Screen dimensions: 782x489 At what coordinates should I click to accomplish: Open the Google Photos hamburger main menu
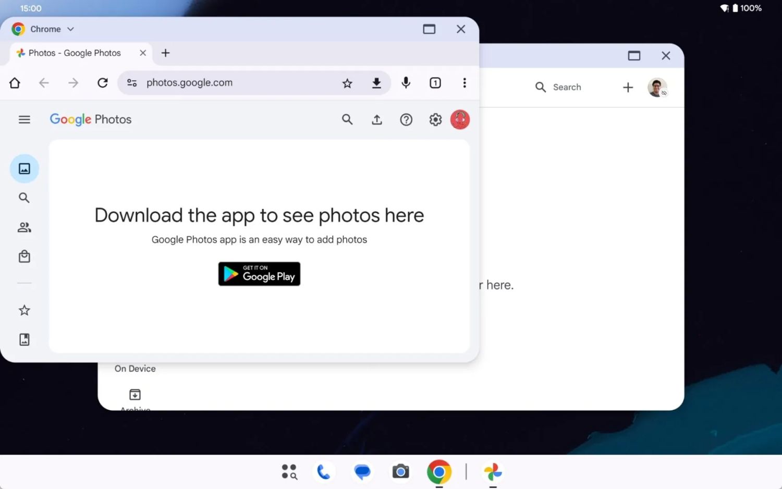point(24,119)
